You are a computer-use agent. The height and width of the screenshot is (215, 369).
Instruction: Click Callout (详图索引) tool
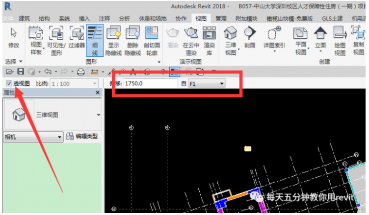click(x=274, y=37)
